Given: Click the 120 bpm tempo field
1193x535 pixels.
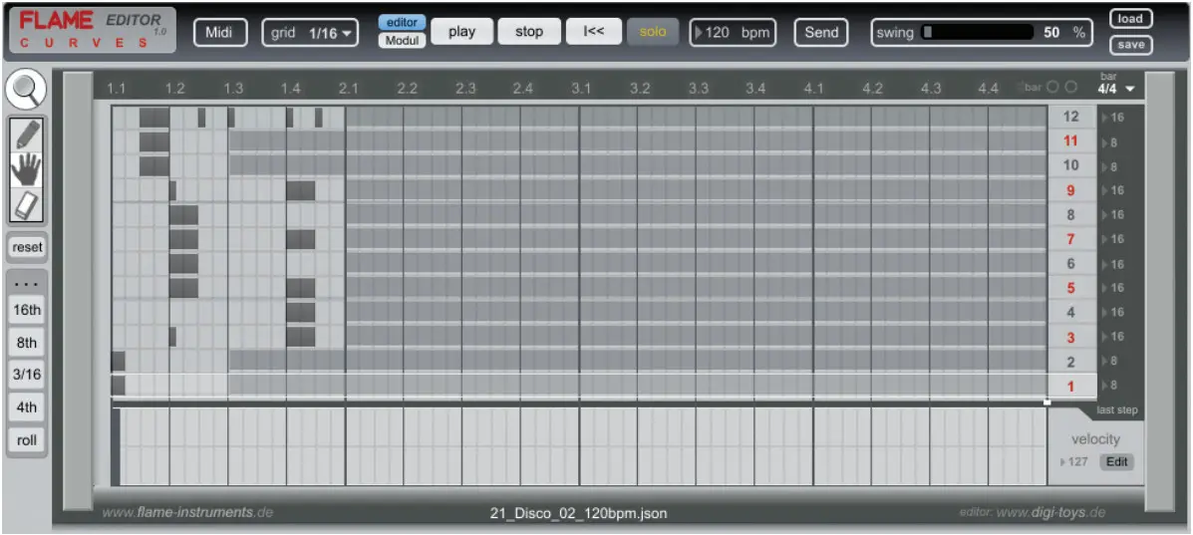Looking at the screenshot, I should [733, 32].
